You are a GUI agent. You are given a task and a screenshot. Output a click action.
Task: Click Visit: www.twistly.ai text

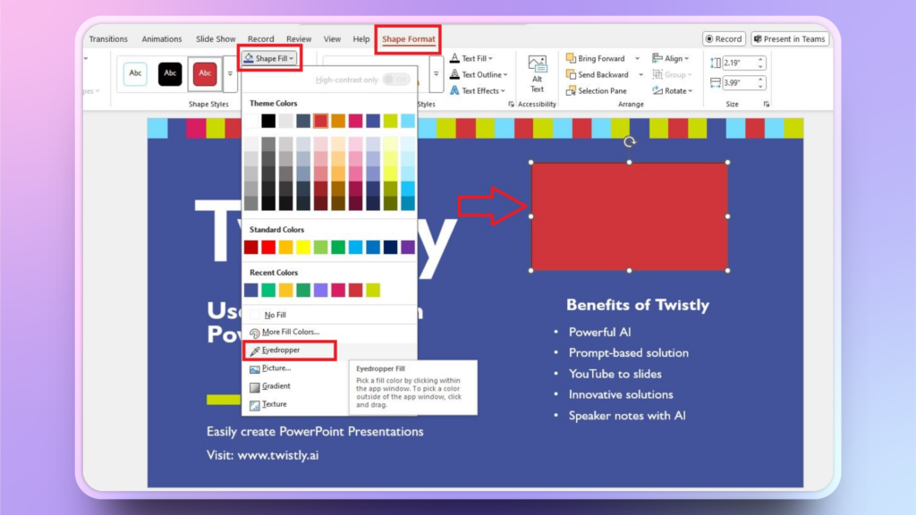click(x=262, y=455)
